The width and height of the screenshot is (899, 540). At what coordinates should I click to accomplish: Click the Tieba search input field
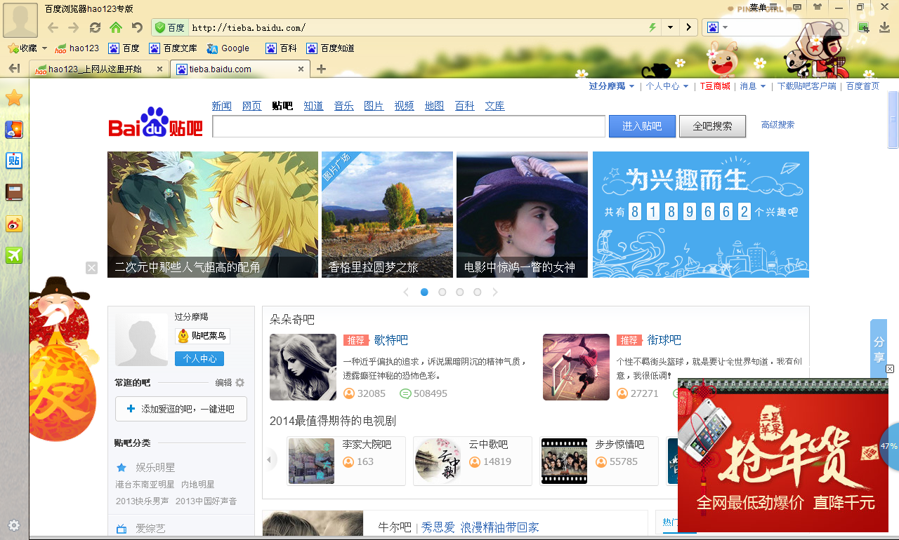click(409, 126)
